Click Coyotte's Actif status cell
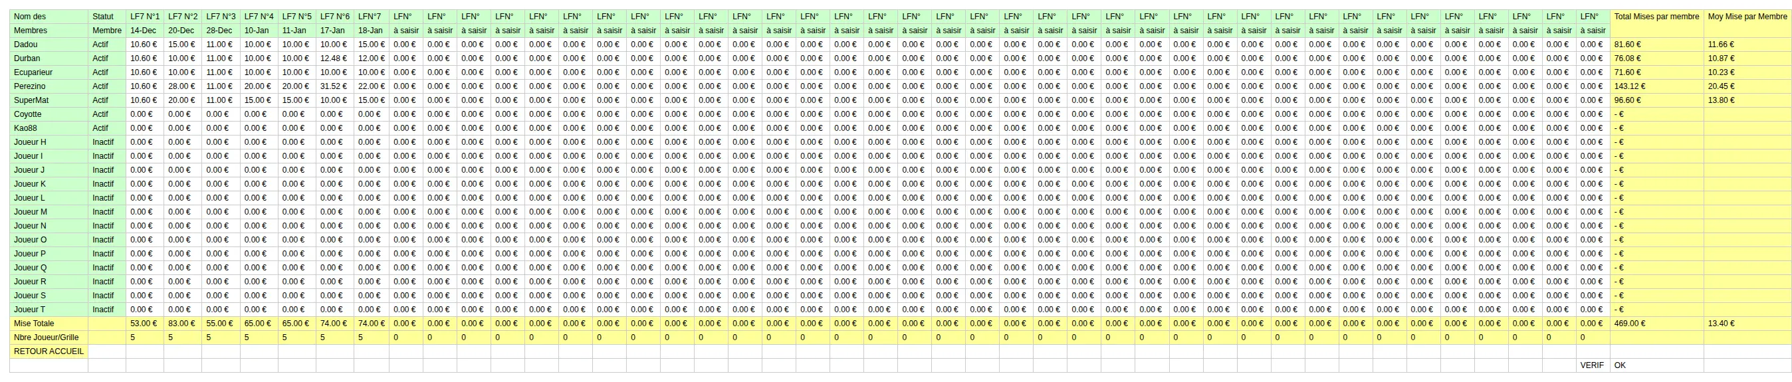The height and width of the screenshot is (382, 1792). (107, 114)
